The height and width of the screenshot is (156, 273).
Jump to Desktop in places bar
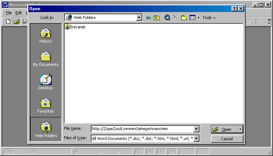[x=46, y=82]
